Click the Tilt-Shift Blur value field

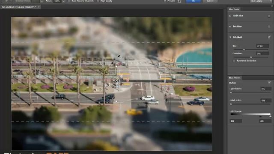click(x=262, y=46)
